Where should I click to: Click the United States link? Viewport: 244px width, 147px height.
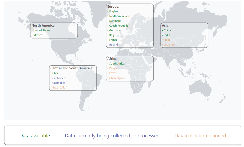click(x=42, y=30)
